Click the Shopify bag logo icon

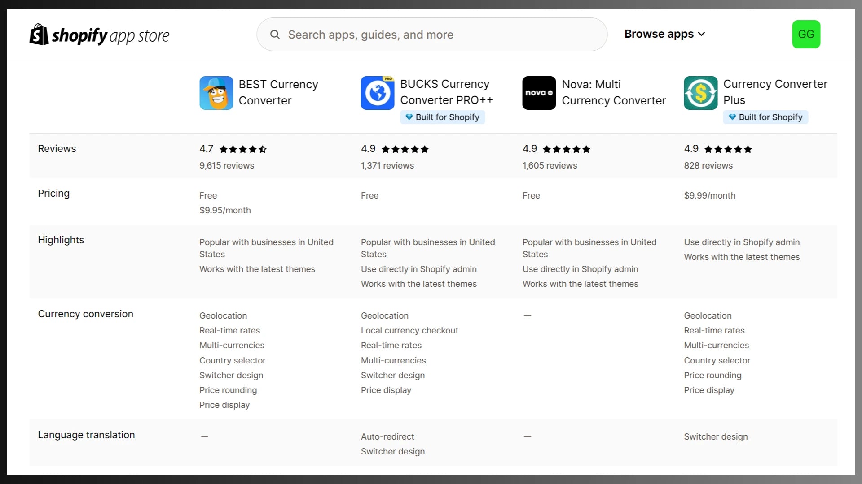click(x=39, y=35)
